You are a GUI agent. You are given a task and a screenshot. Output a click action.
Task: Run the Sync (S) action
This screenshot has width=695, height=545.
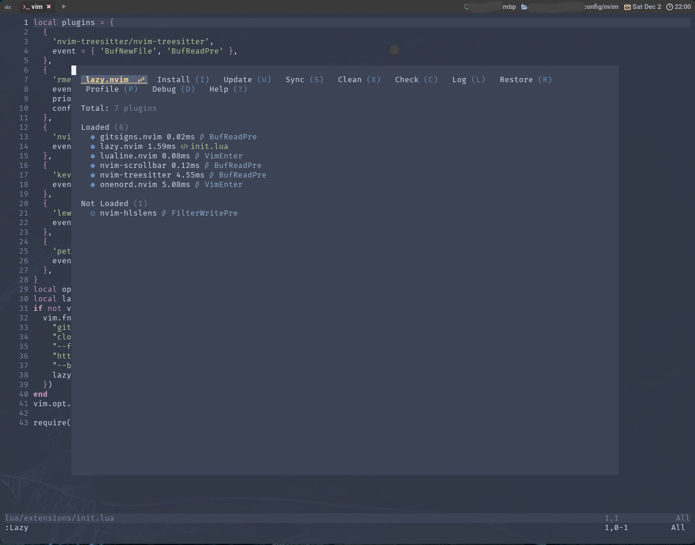coord(304,79)
